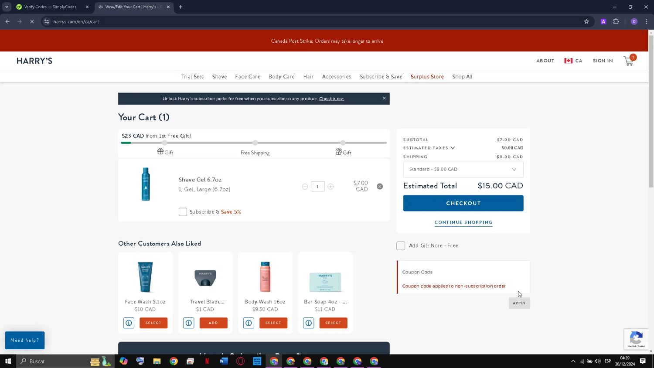Select Face Wash 5.1oz options
The width and height of the screenshot is (654, 368).
[153, 323]
